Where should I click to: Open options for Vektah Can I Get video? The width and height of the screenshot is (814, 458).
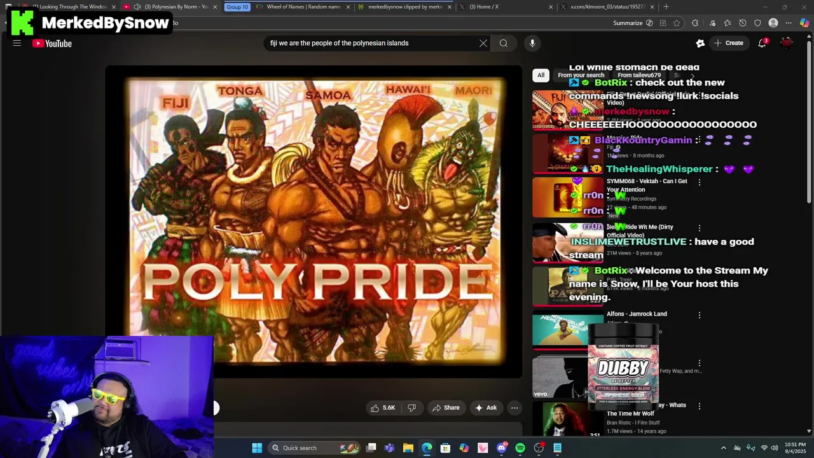point(700,182)
